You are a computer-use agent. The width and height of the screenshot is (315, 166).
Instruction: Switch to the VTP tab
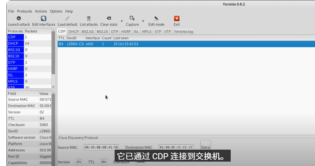(x=167, y=31)
